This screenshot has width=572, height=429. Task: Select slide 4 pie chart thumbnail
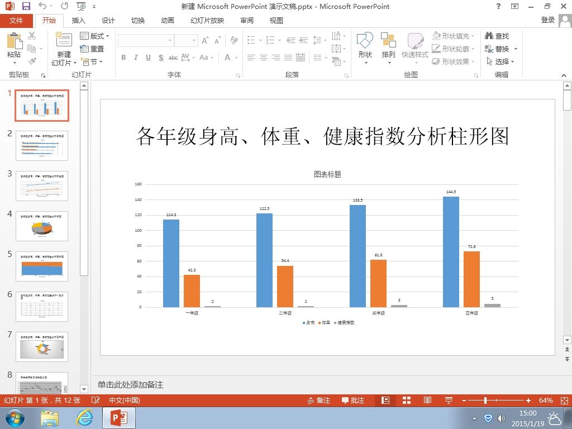coord(41,226)
